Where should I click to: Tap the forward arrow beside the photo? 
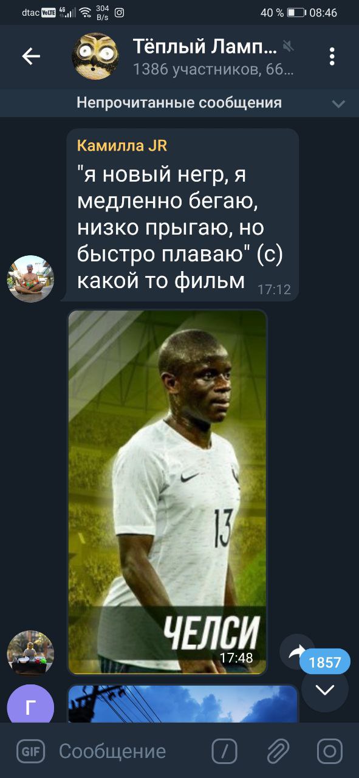(296, 652)
